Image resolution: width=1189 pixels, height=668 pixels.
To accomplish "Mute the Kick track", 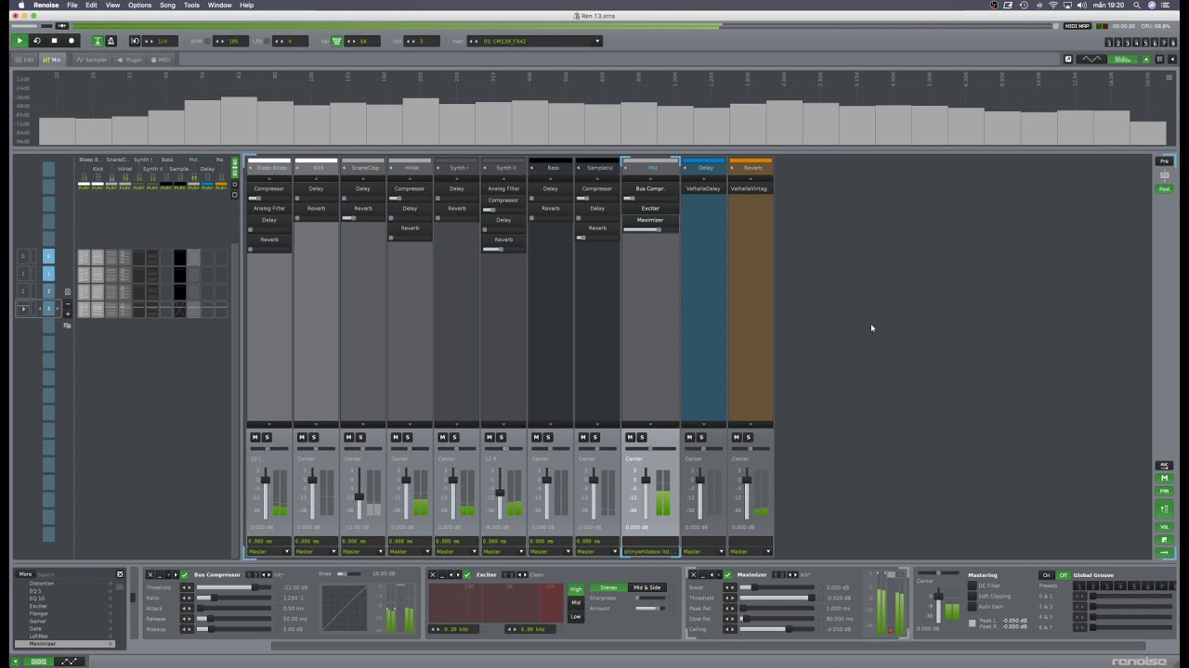I will [x=302, y=437].
